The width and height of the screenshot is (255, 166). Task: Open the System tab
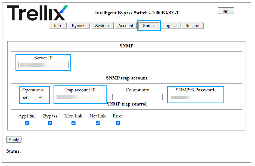pyautogui.click(x=102, y=26)
